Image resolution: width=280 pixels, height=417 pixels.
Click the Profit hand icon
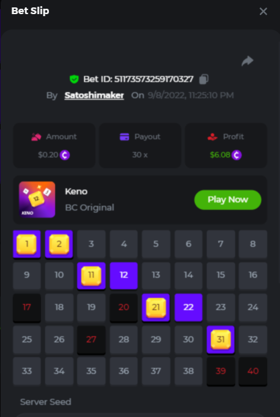(212, 137)
